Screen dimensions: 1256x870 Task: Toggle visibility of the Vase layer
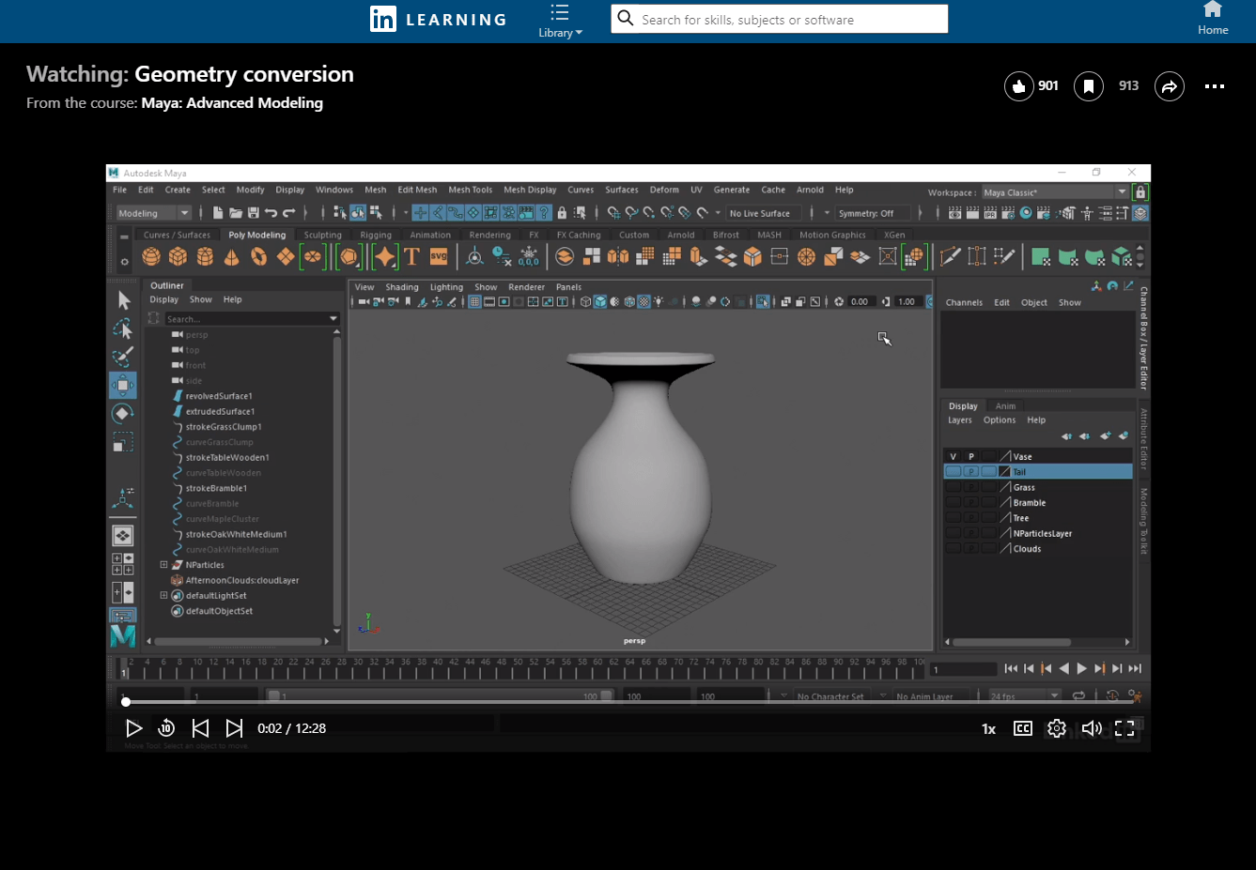point(954,456)
